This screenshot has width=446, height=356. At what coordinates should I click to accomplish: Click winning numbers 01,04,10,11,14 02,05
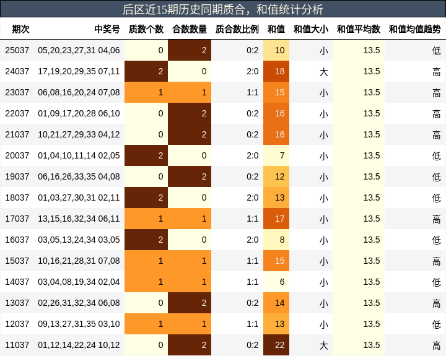[x=79, y=155]
